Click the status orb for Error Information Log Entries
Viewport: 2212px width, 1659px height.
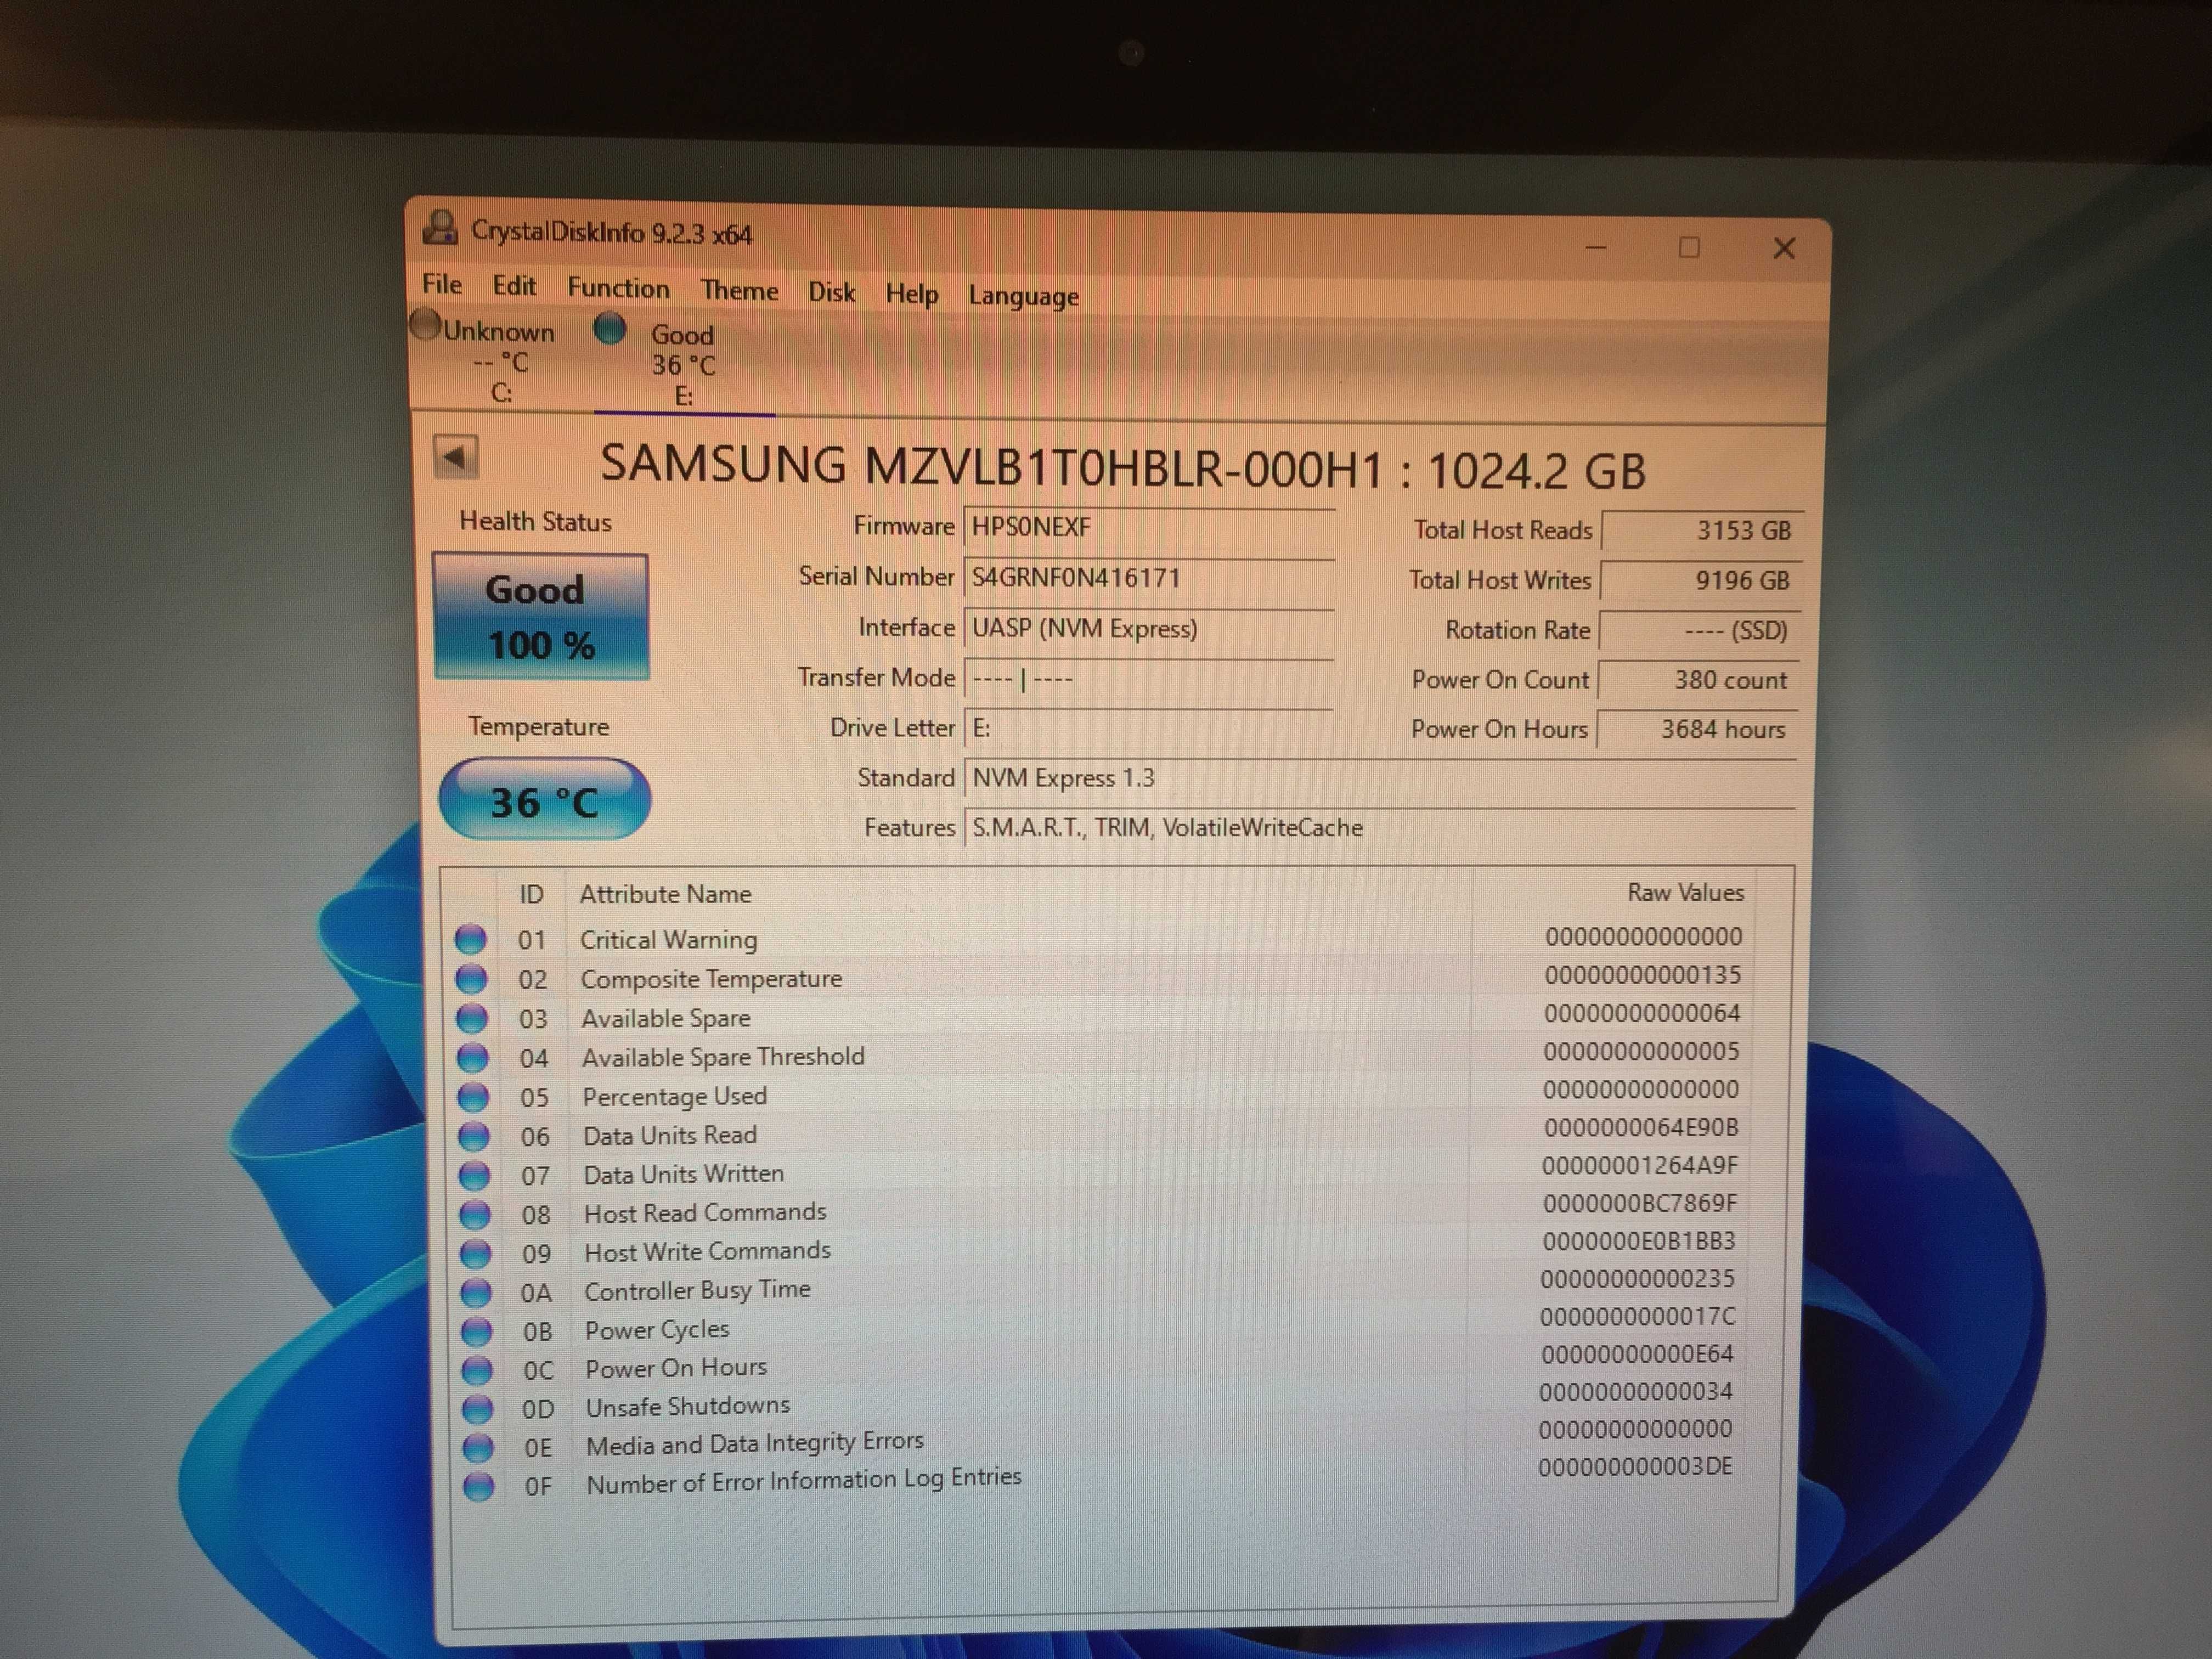[x=478, y=1486]
